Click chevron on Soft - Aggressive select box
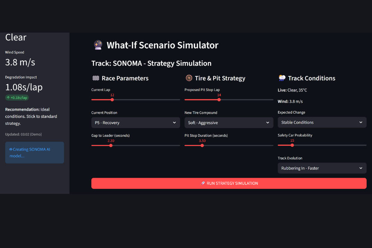372x248 pixels. pos(267,123)
